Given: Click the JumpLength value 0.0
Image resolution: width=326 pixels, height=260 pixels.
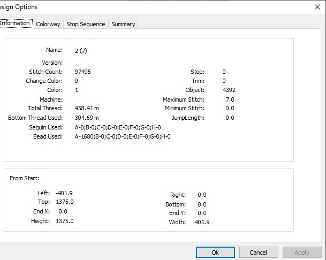Looking at the screenshot, I should pos(230,118).
